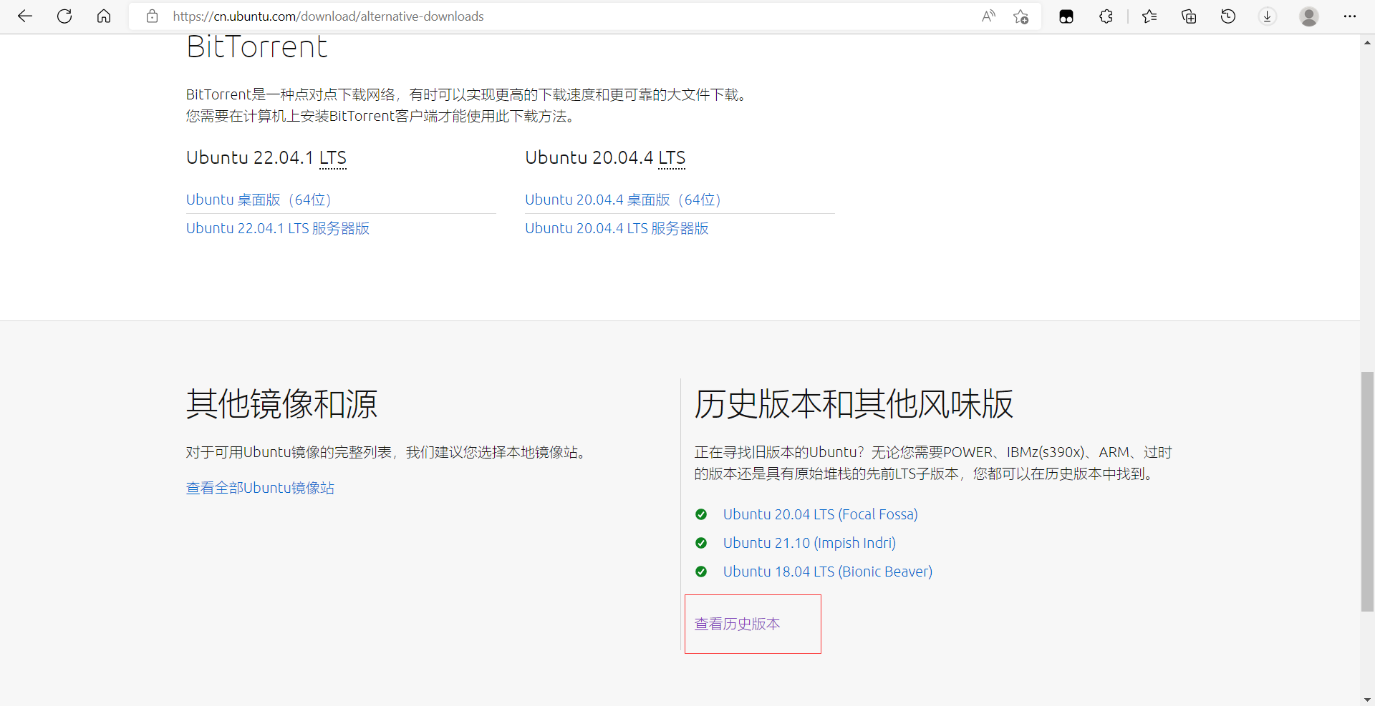Go back to the previous page
Viewport: 1375px width, 706px height.
point(25,16)
